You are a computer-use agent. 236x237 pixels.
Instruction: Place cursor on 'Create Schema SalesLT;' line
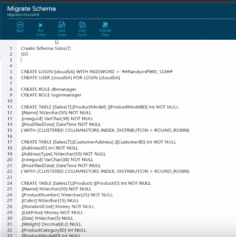46,48
